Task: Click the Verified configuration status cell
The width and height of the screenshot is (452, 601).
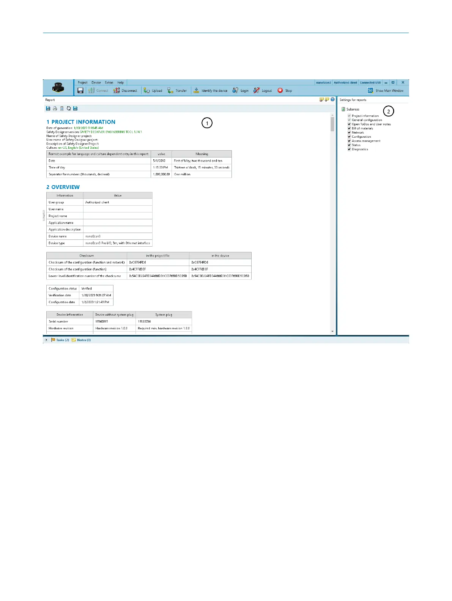Action: [x=96, y=288]
